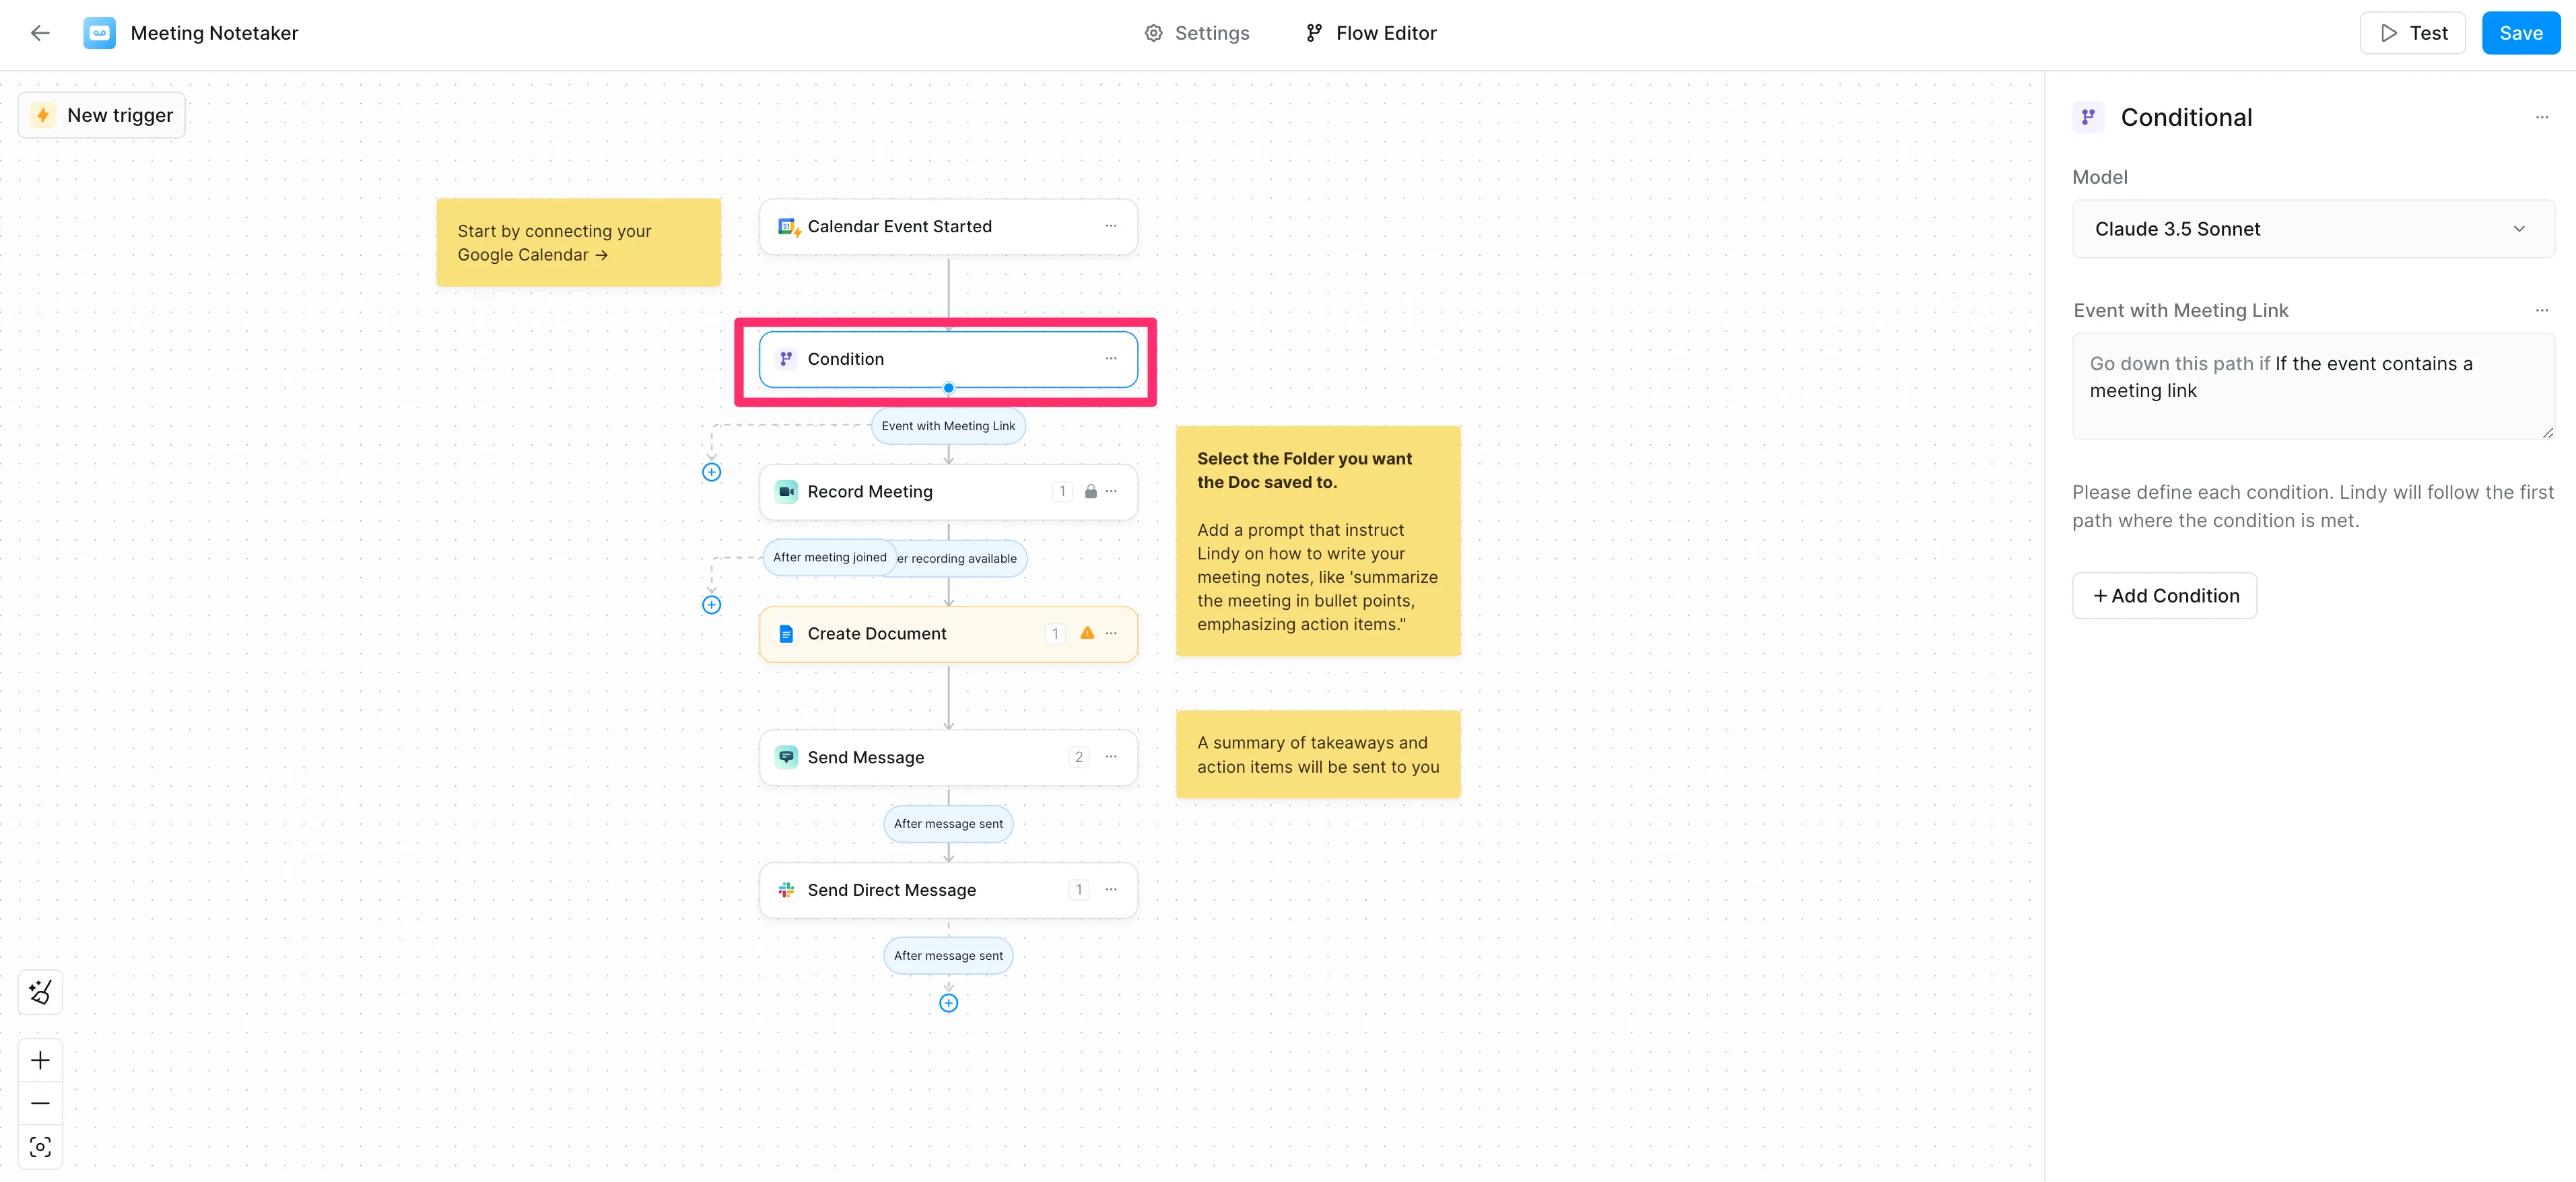This screenshot has height=1182, width=2576.
Task: Open Event with Meeting Link options menu
Action: pyautogui.click(x=2541, y=310)
